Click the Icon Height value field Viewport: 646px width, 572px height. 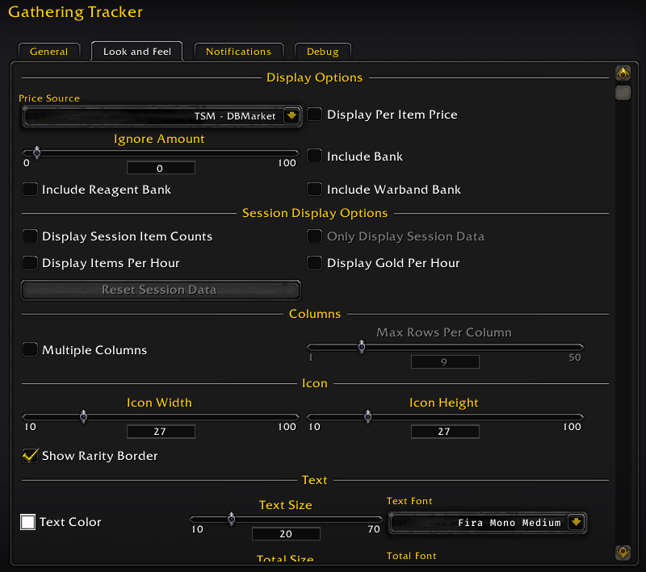[445, 432]
